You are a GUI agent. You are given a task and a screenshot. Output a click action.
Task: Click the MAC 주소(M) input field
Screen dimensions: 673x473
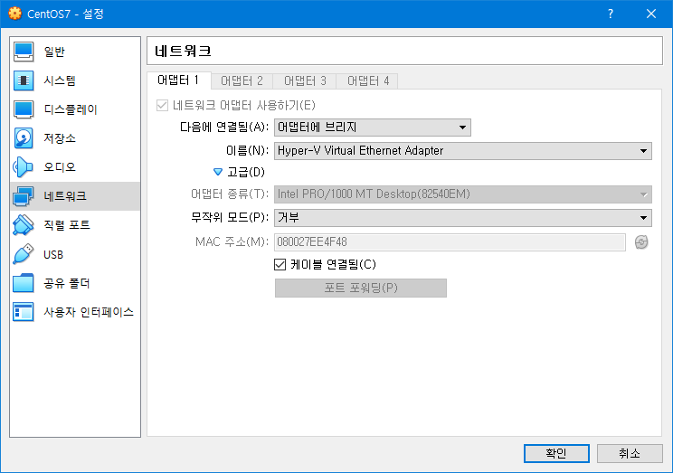coord(450,242)
